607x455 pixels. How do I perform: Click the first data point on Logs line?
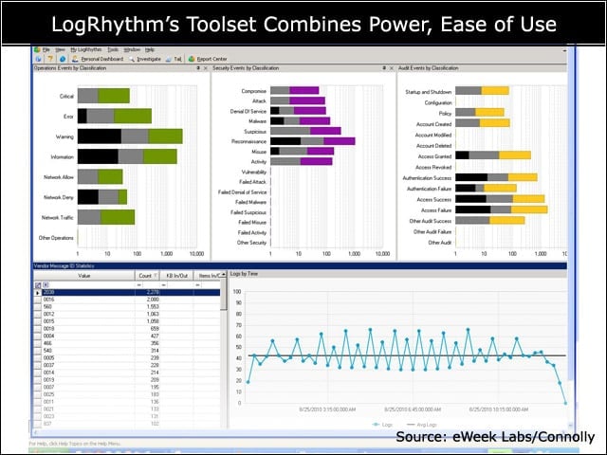coord(248,382)
